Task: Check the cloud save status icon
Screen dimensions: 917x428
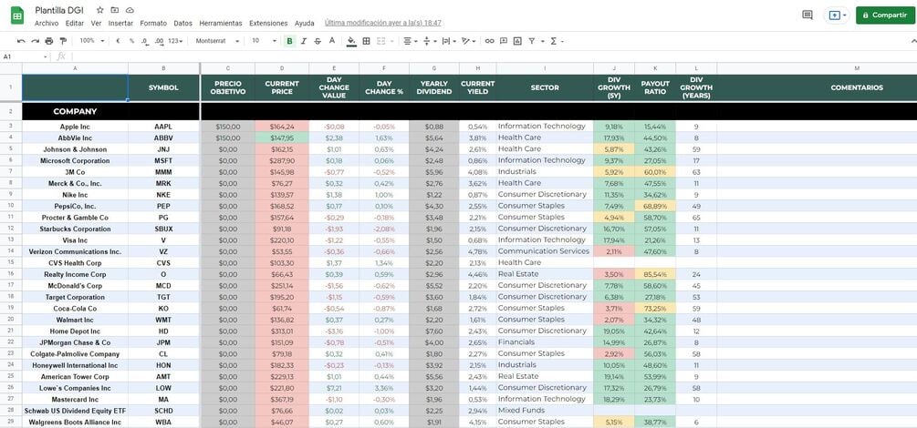Action: click(x=130, y=11)
